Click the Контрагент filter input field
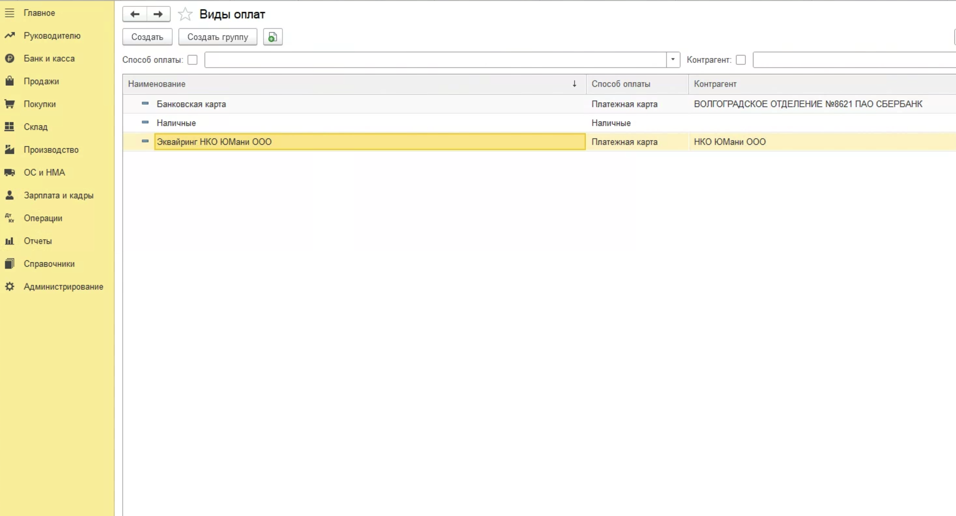Image resolution: width=956 pixels, height=516 pixels. [854, 60]
